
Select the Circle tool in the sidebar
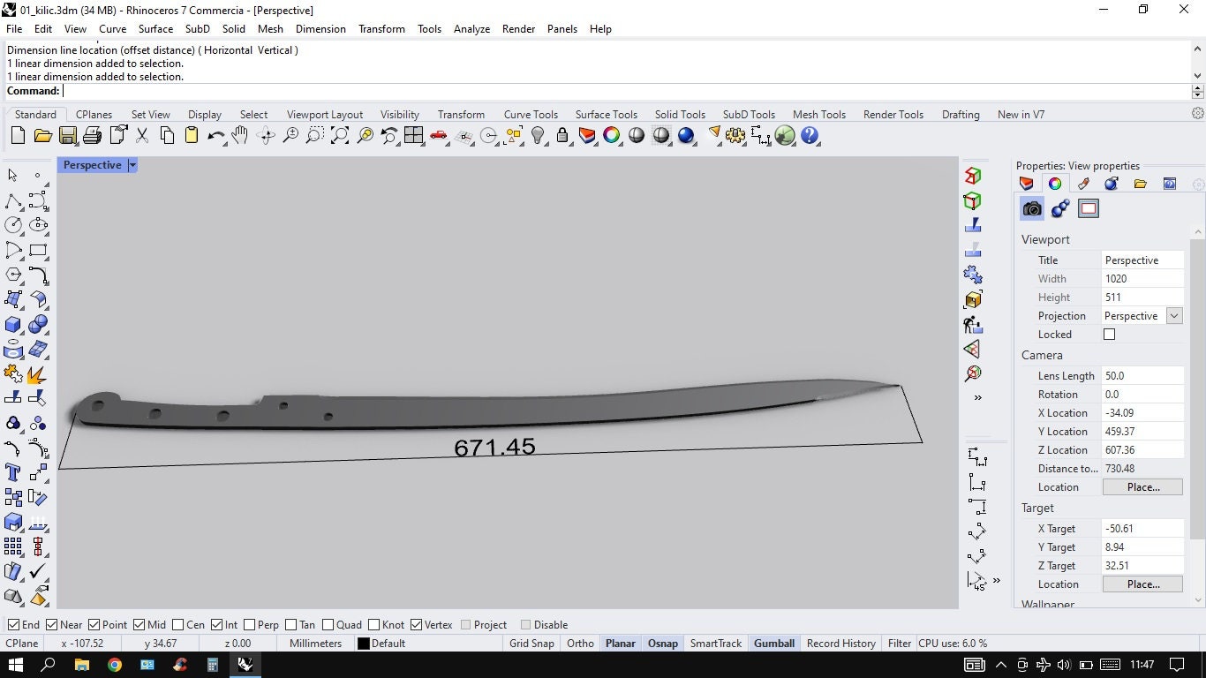12,224
